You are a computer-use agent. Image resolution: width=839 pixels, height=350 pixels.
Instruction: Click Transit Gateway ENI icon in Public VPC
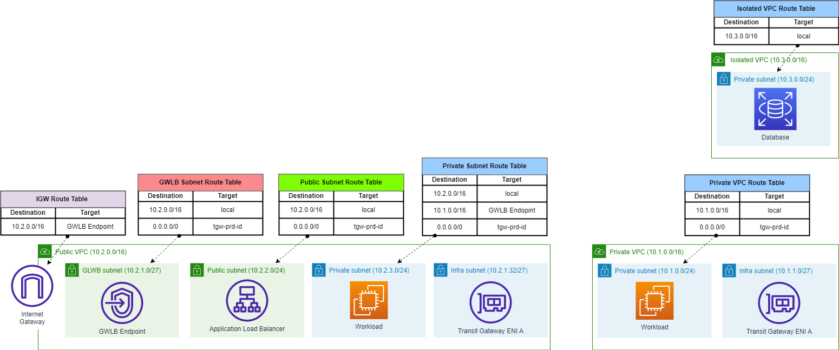[490, 302]
